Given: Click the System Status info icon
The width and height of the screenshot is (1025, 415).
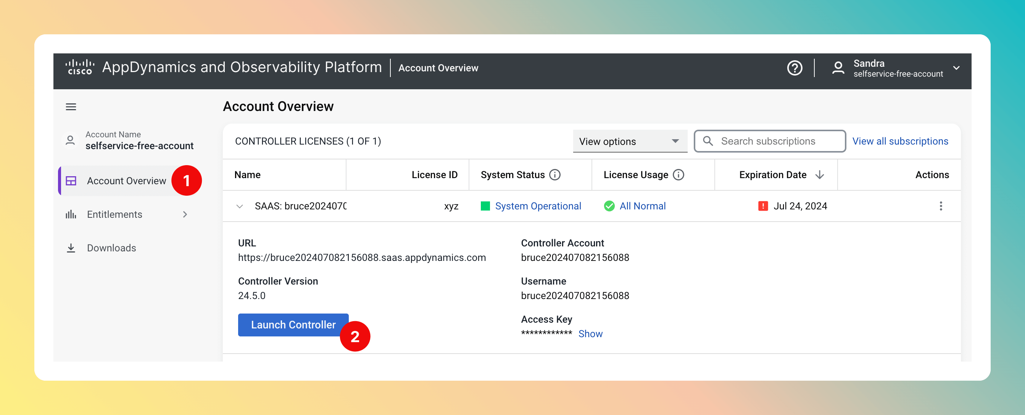Looking at the screenshot, I should pyautogui.click(x=555, y=175).
